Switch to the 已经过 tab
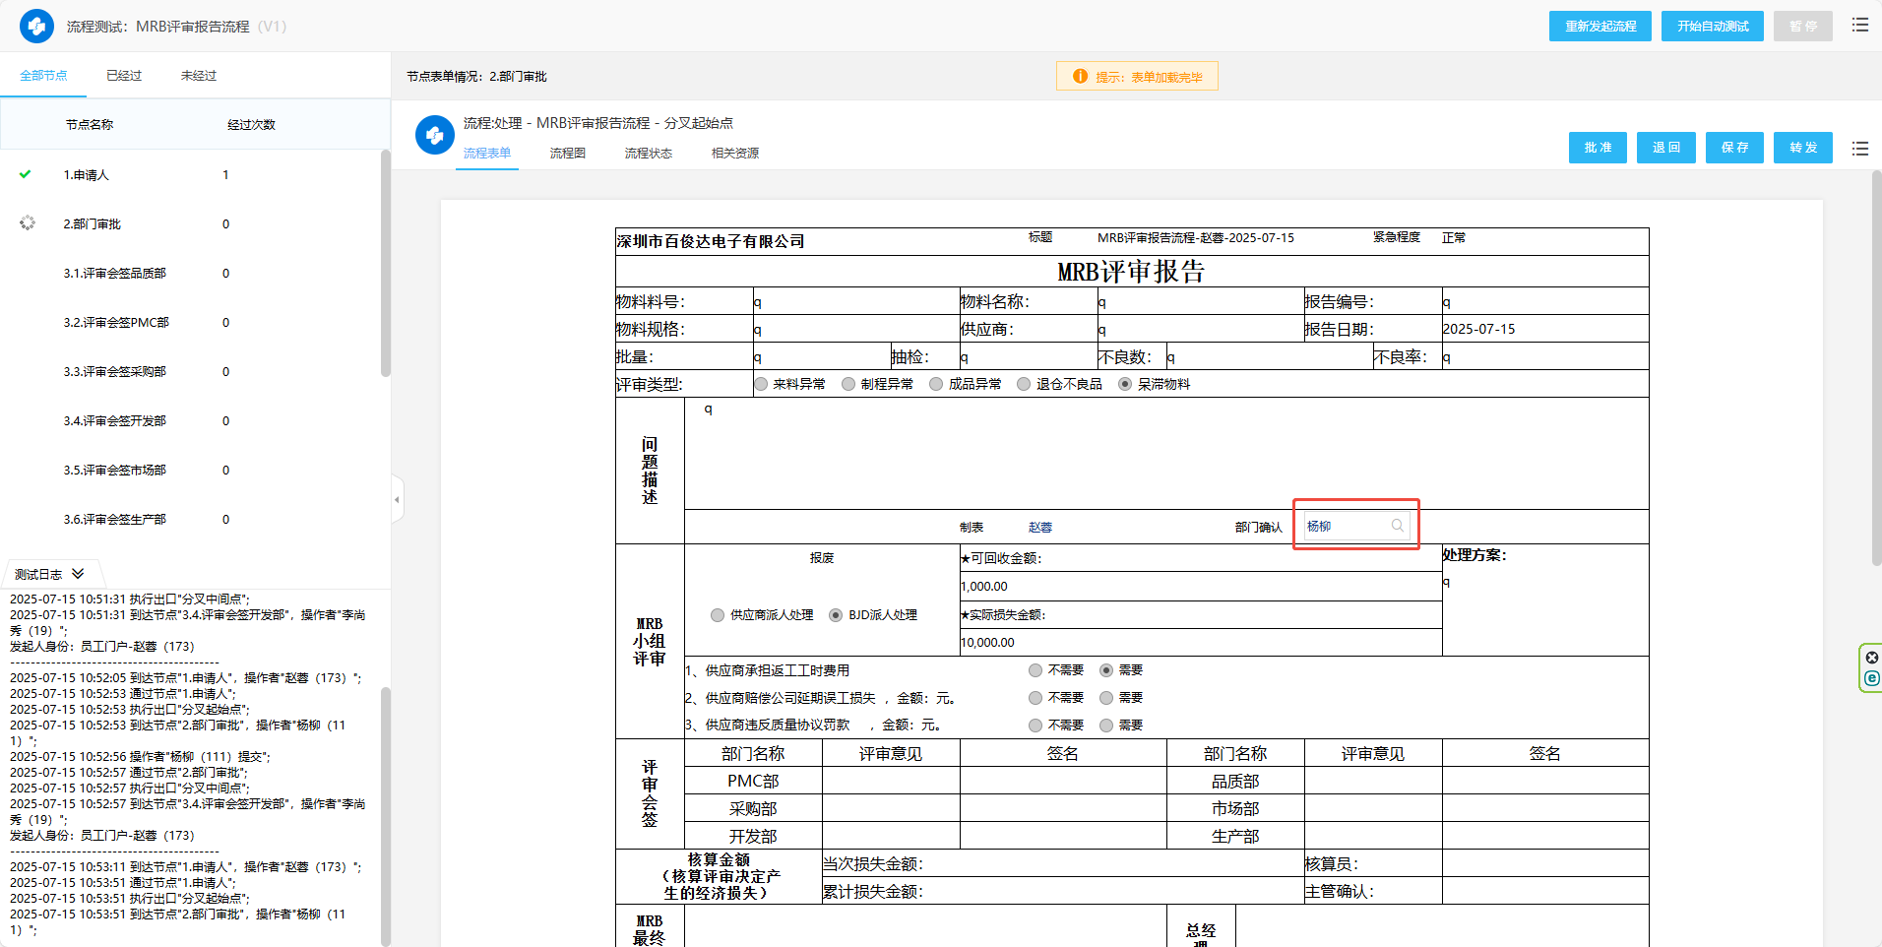Screen dimensions: 1882x947 click(124, 76)
